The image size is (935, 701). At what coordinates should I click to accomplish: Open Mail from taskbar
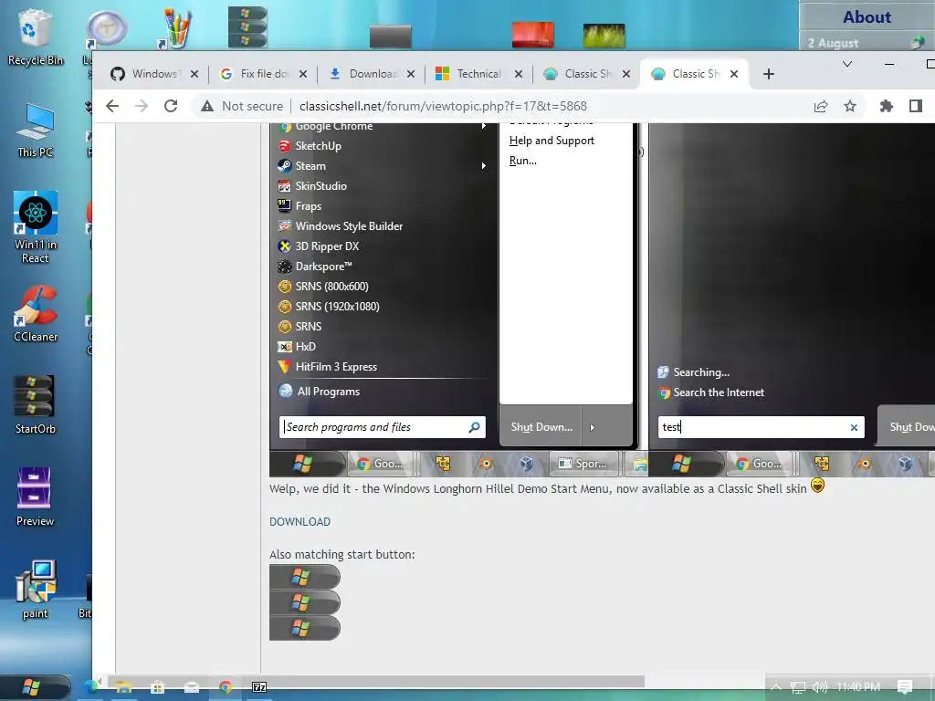point(192,687)
